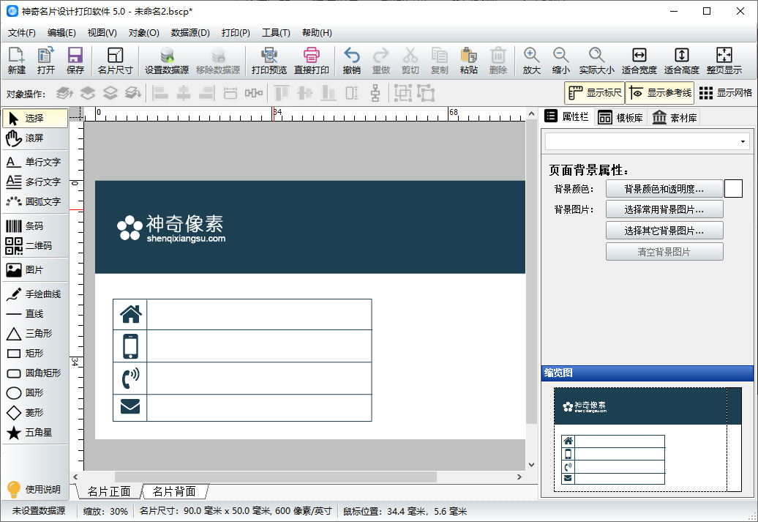Select the 圆角矩形 rounded rectangle tool

point(34,373)
